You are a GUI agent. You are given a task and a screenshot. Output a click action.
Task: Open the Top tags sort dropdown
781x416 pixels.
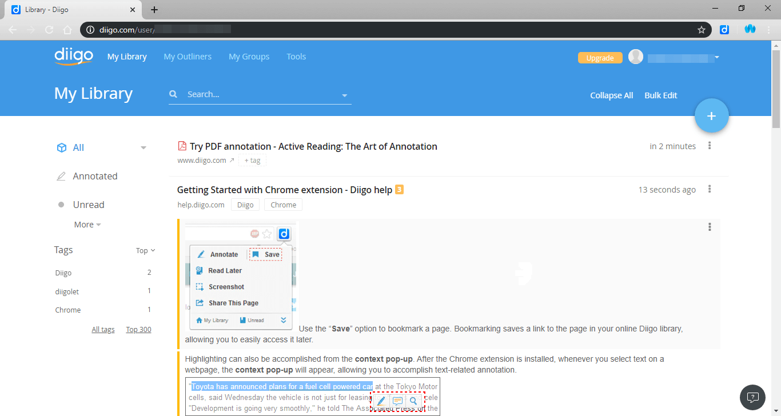(x=146, y=250)
